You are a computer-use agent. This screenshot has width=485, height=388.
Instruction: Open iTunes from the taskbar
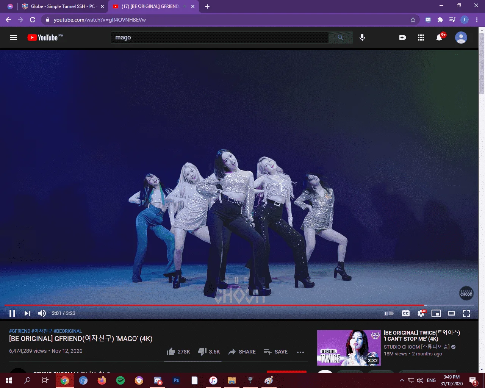pos(213,380)
